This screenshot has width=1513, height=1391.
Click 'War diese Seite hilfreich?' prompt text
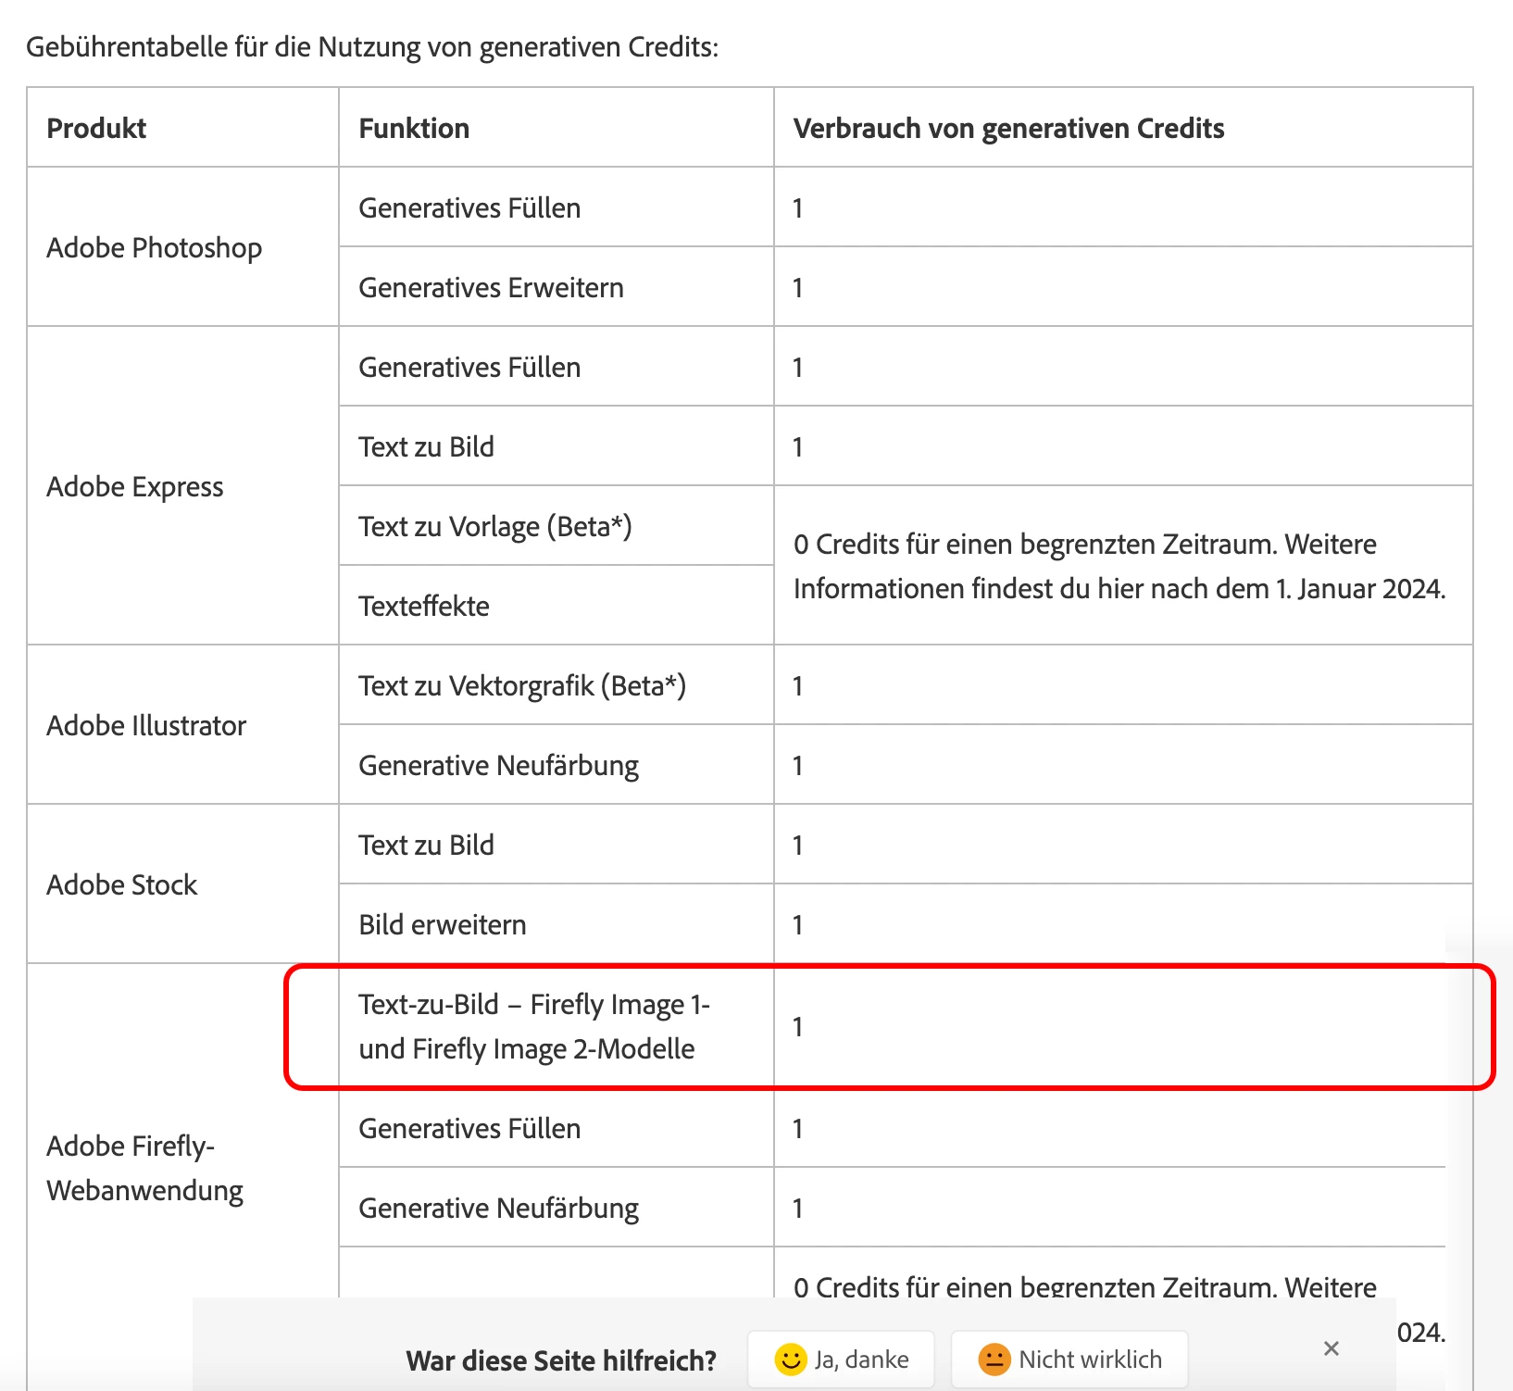561,1360
